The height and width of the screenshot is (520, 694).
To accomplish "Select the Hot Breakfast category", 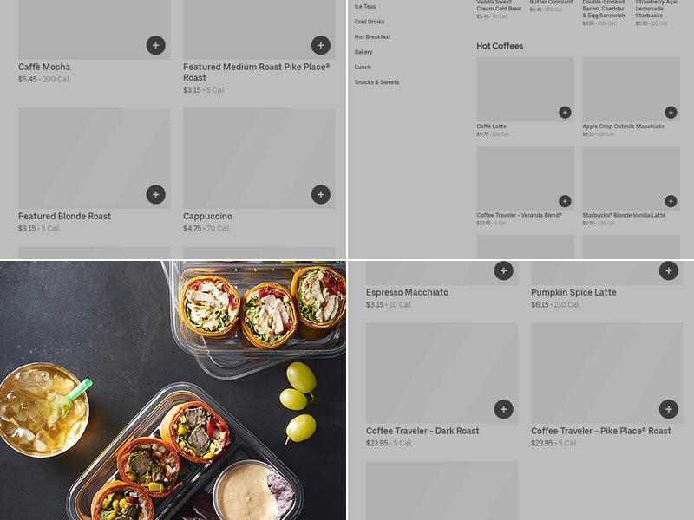I will tap(373, 37).
